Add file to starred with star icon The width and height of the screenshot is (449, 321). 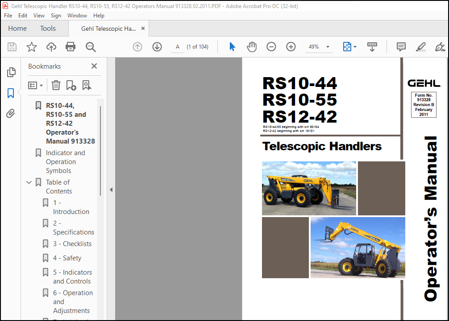[32, 47]
